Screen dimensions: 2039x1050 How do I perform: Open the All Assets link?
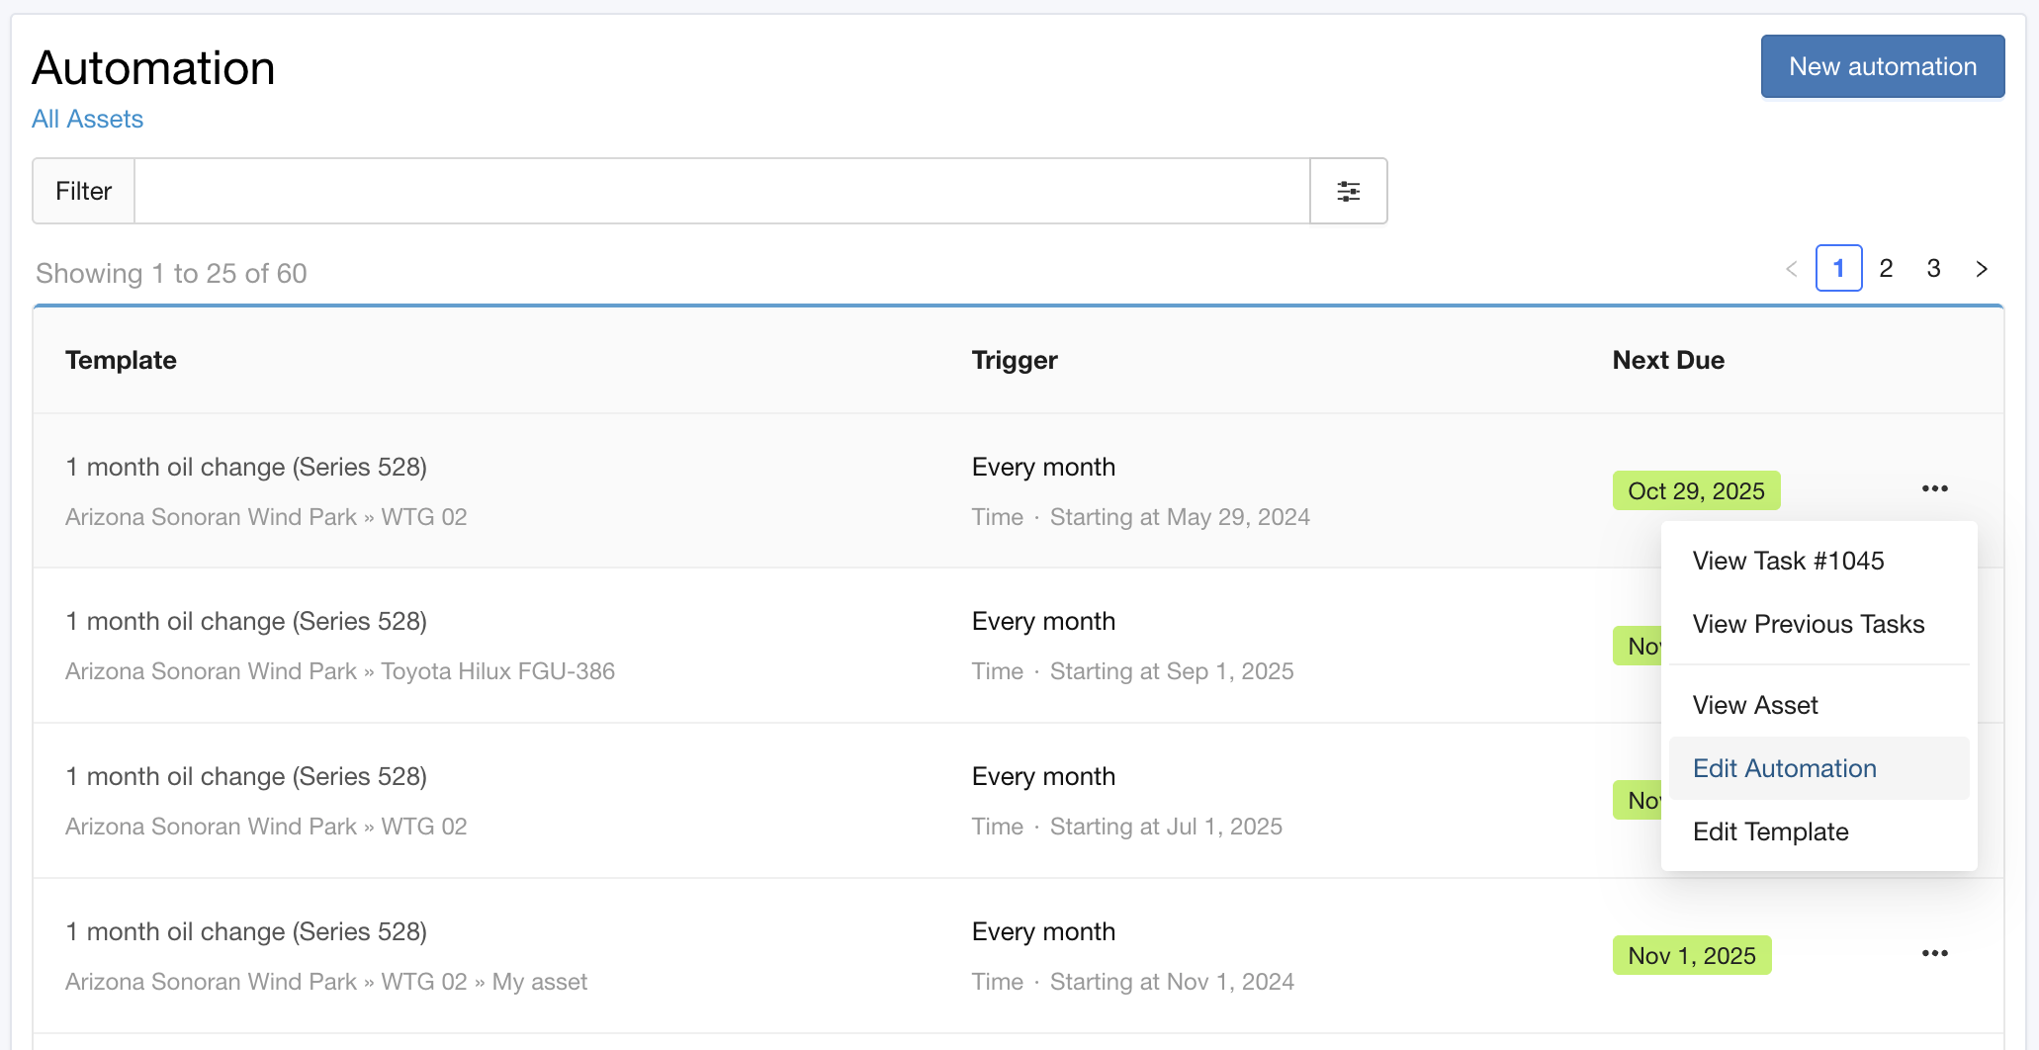pos(87,119)
